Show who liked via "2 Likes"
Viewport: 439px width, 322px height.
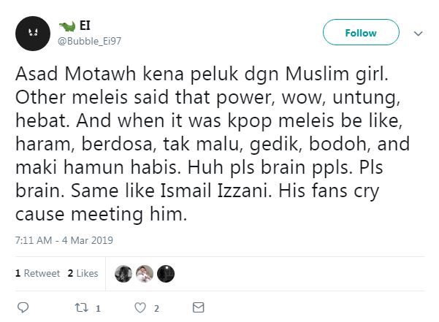click(83, 273)
